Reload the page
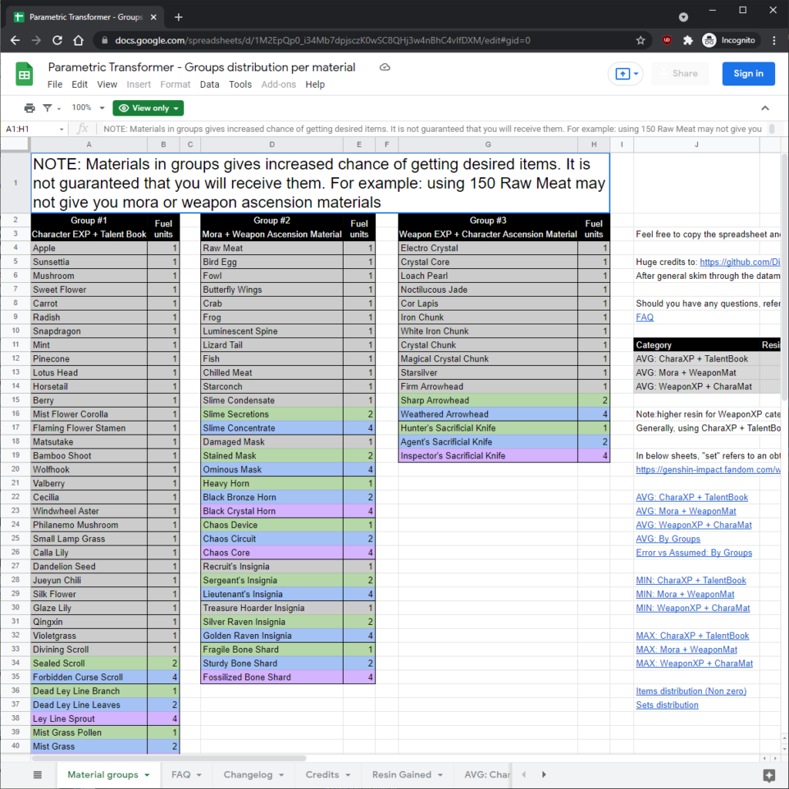This screenshot has height=789, width=789. pyautogui.click(x=57, y=40)
